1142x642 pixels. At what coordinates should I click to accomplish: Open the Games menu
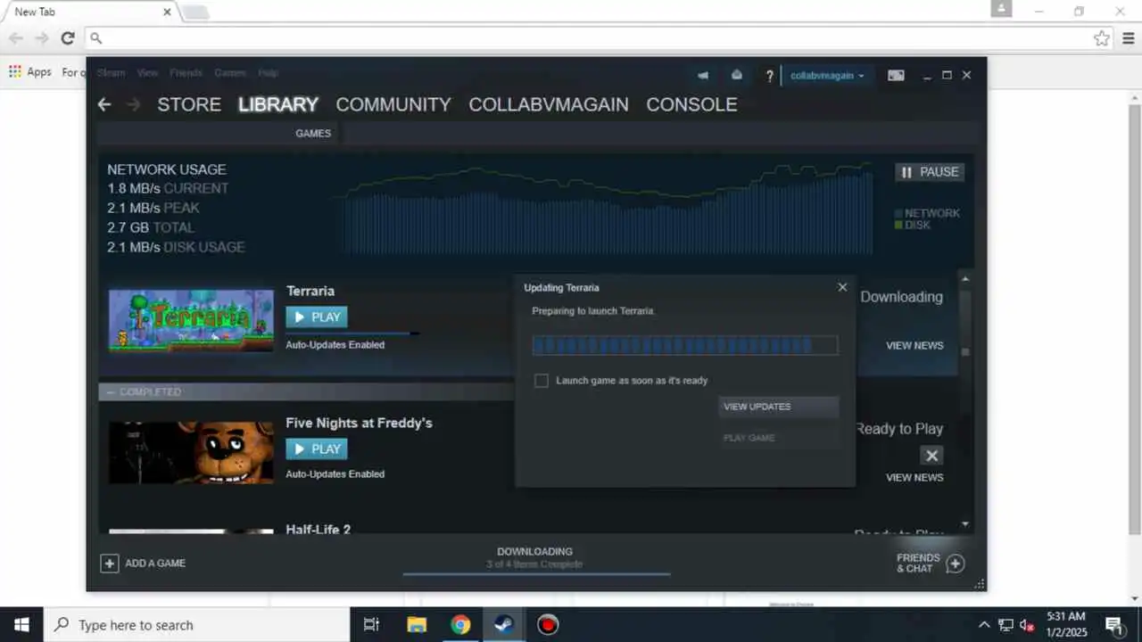coord(230,73)
